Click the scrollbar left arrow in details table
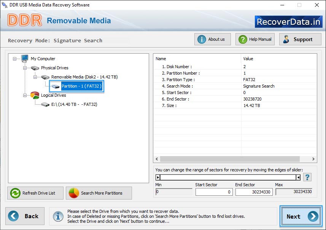 (x=157, y=159)
